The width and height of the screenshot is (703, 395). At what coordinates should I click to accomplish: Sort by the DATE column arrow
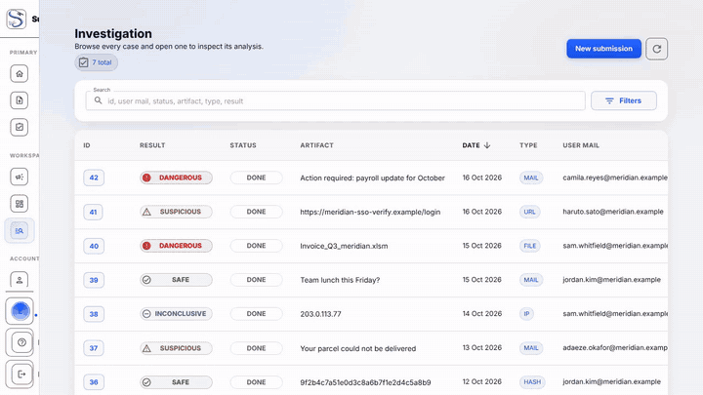pos(487,145)
